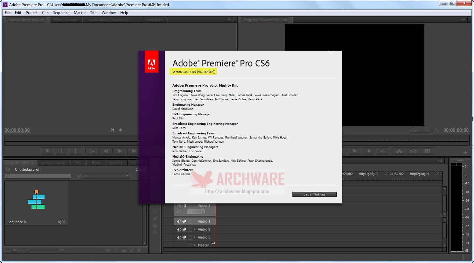Toggle track lock box for Audio 2

190,229
